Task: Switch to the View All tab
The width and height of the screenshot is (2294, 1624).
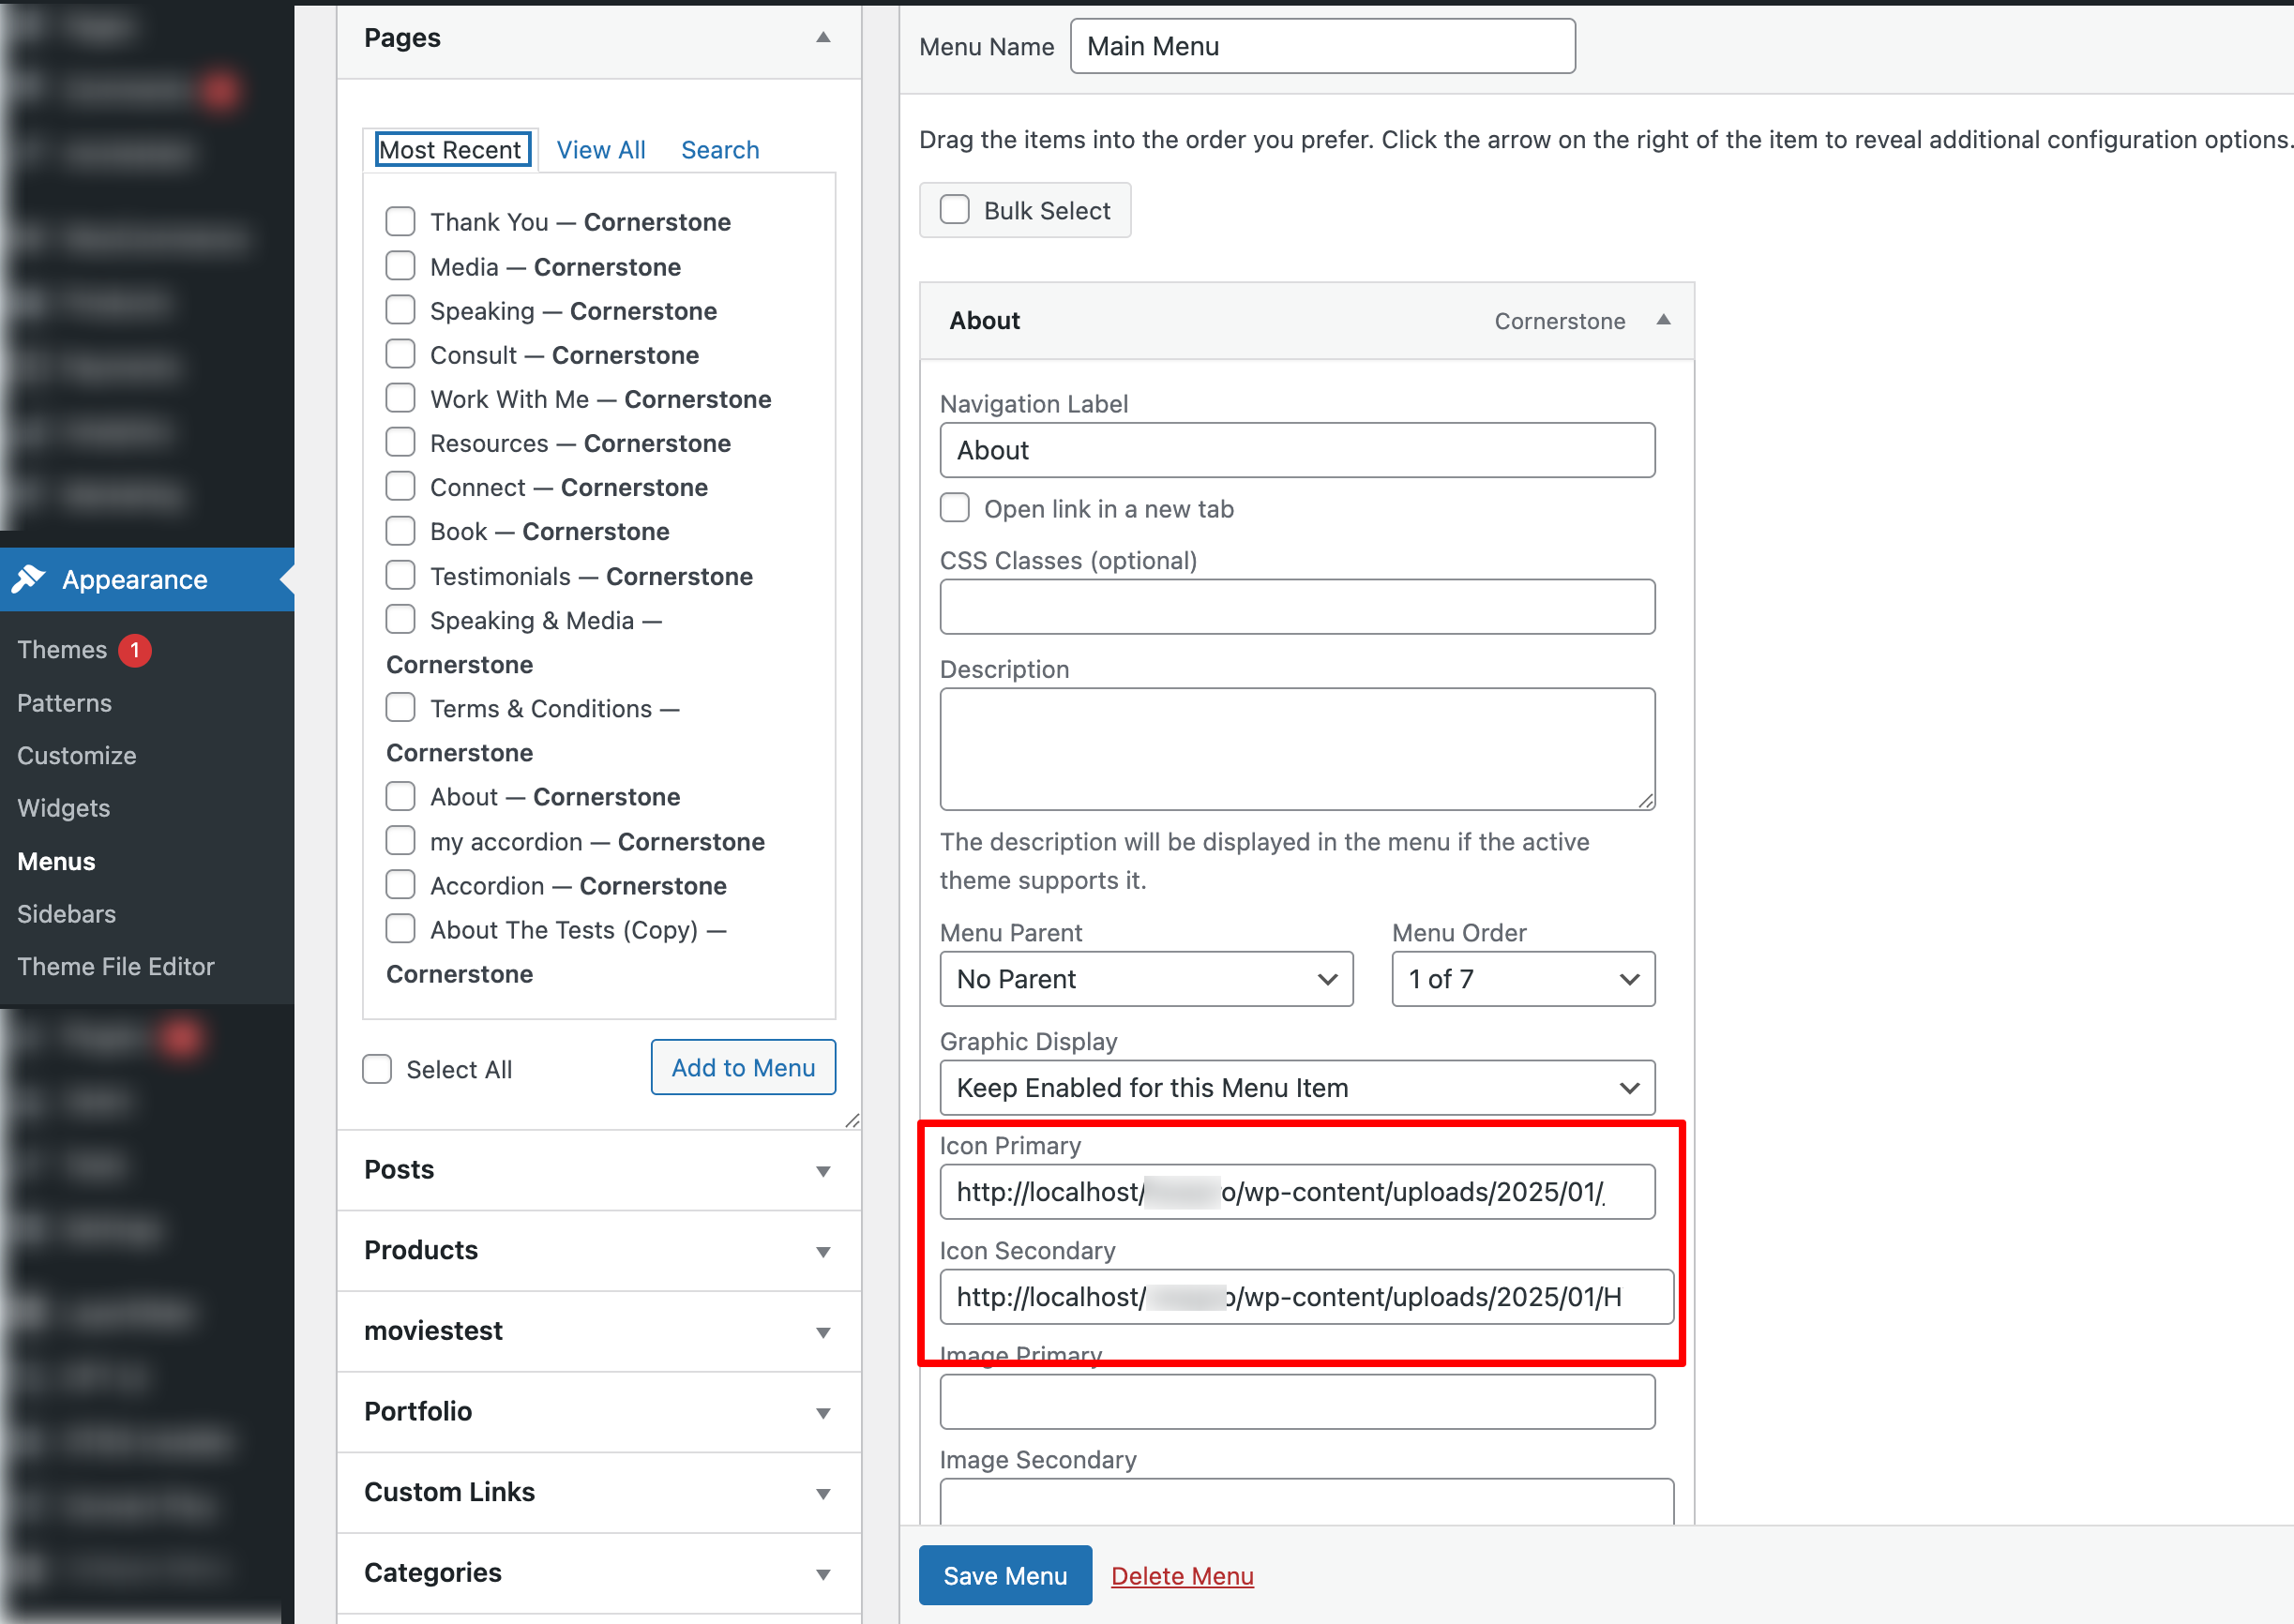Action: (x=600, y=150)
